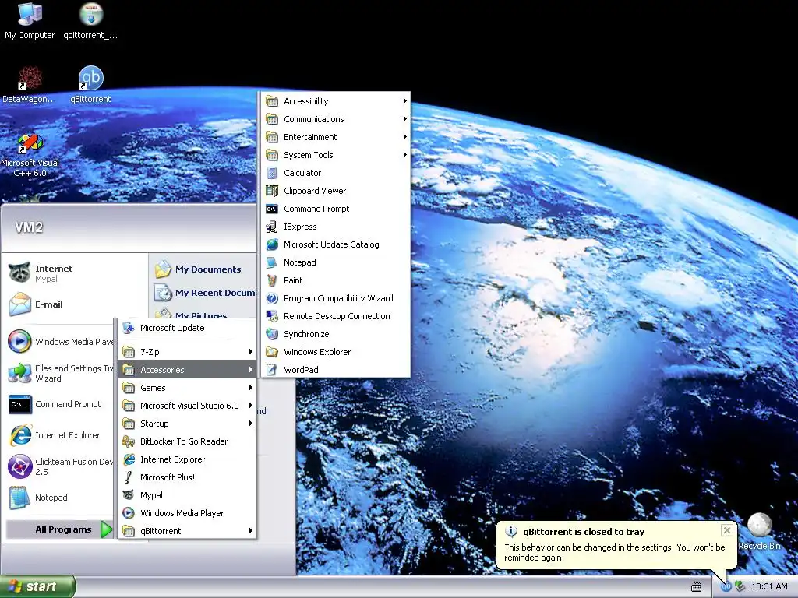Screen dimensions: 798x598
Task: Click the Windows Explorer icon
Action: (x=272, y=352)
